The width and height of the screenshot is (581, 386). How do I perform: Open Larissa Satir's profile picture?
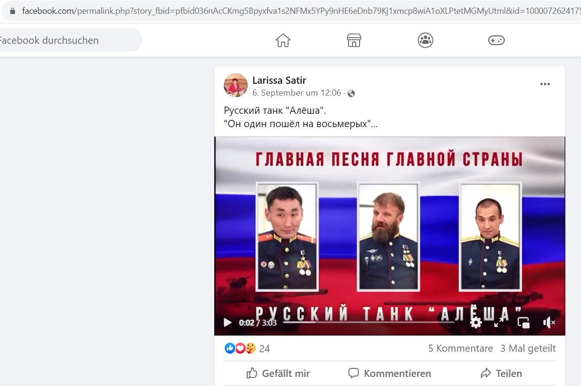click(236, 85)
